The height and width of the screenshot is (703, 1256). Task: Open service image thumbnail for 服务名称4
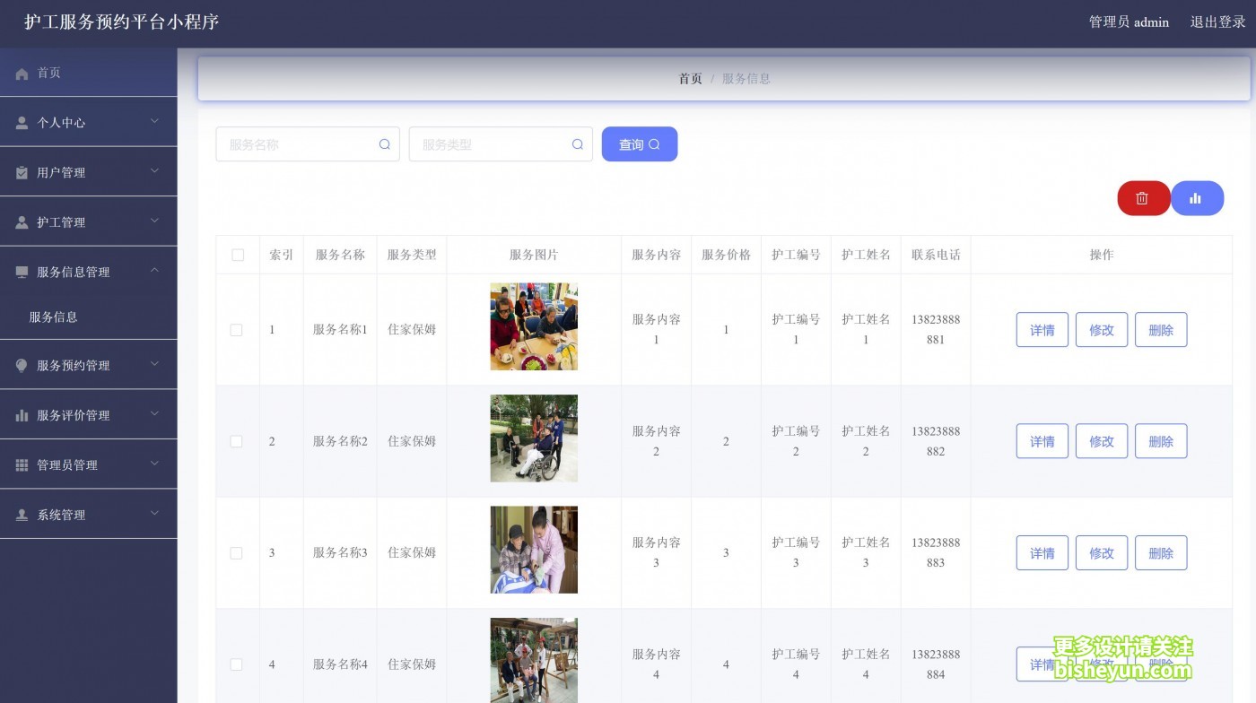pos(534,661)
